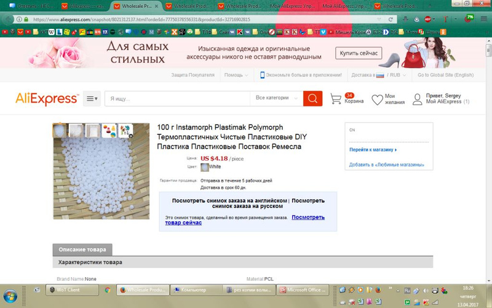
Task: Click the Ru language indicator in tray
Action: pyautogui.click(x=407, y=291)
